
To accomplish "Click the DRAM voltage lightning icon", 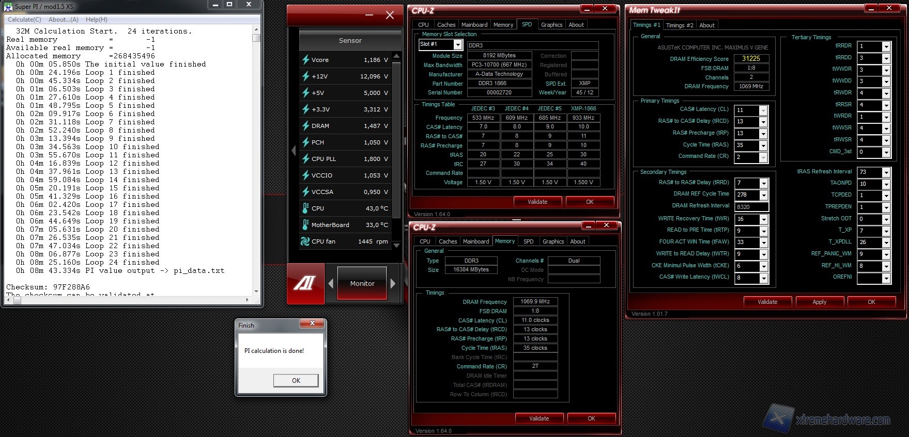I will (x=305, y=126).
